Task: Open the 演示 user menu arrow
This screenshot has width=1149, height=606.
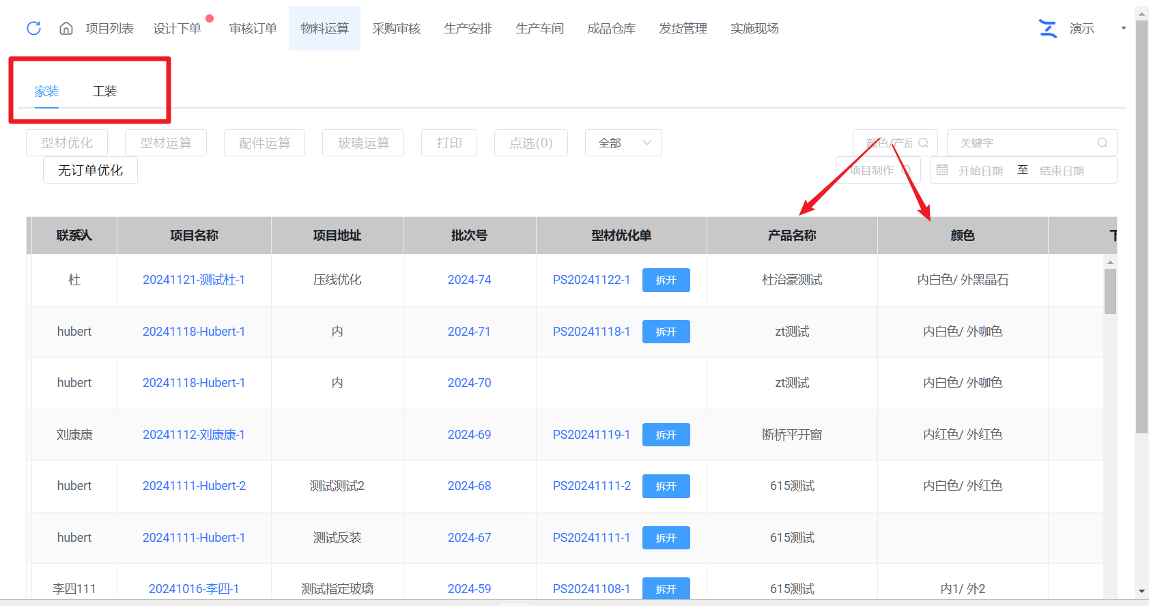Action: [1123, 28]
